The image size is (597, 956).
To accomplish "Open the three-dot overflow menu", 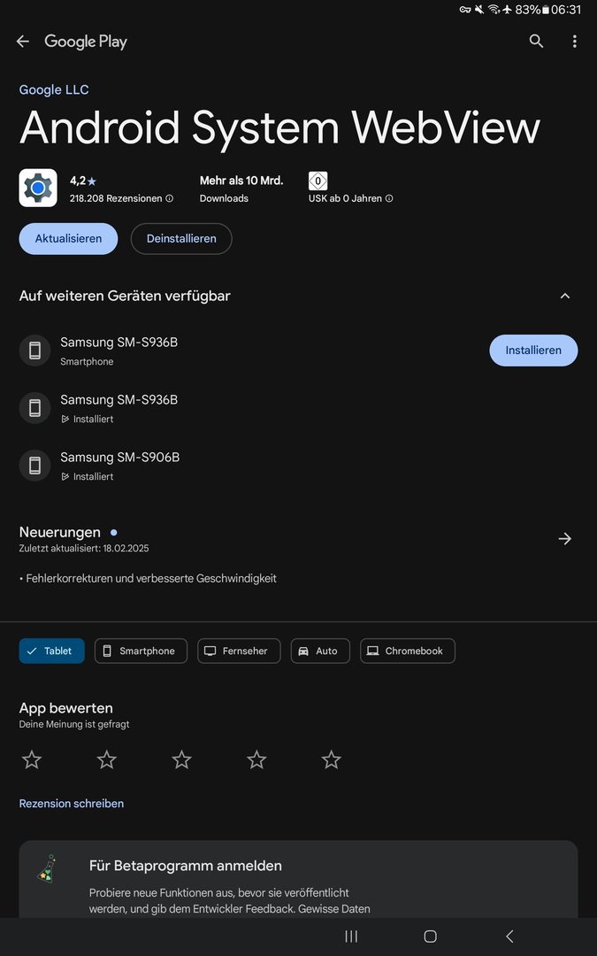I will coord(574,42).
